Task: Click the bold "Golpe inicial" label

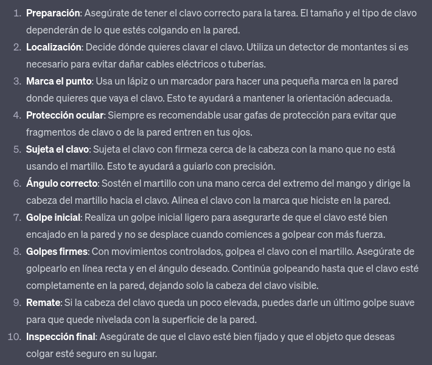Action: pos(53,217)
